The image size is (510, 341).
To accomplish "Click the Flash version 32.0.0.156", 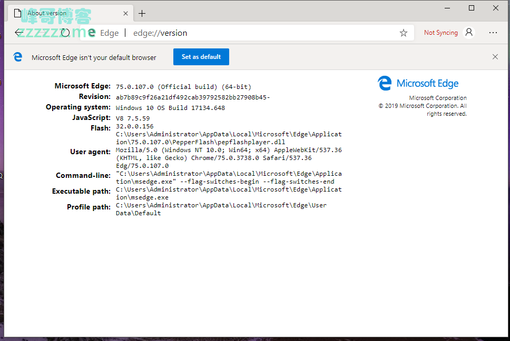I will pos(135,126).
